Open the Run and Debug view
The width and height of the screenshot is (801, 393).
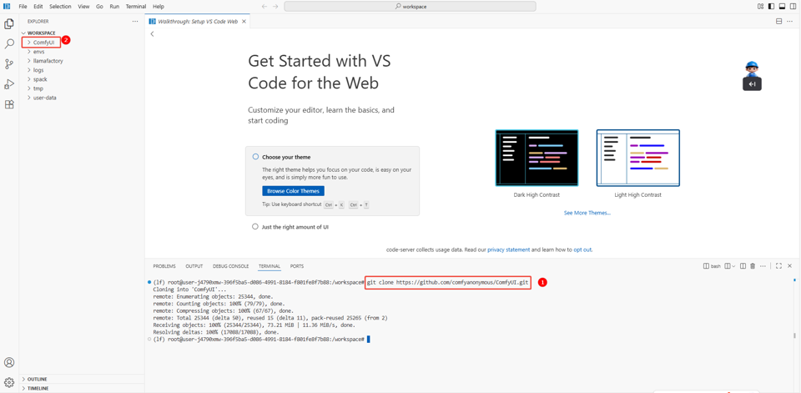click(9, 84)
